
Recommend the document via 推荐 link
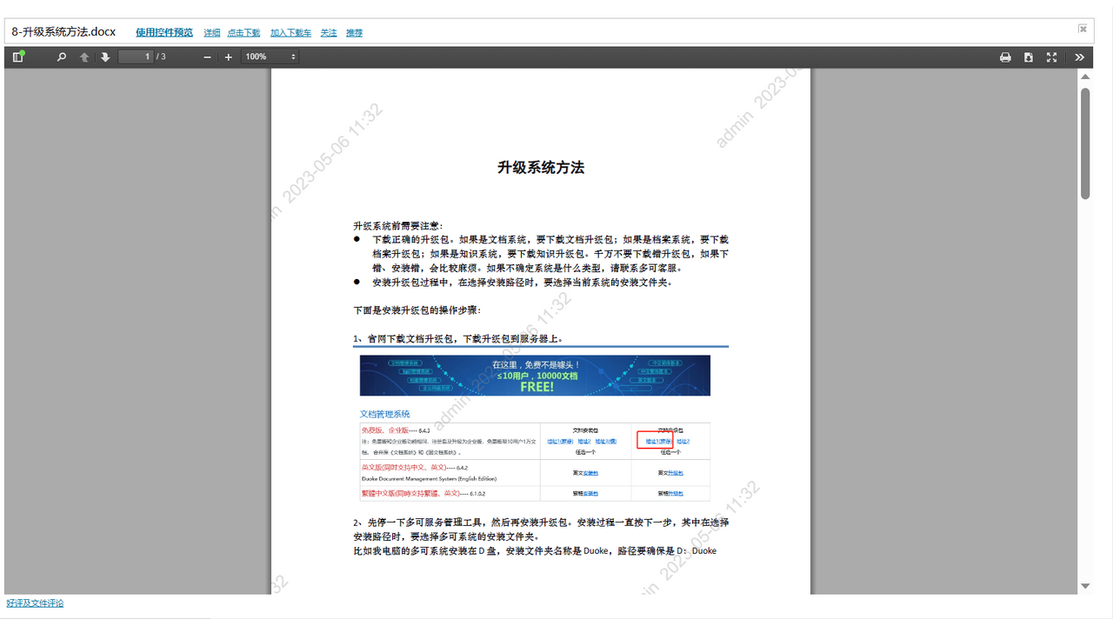pyautogui.click(x=353, y=32)
